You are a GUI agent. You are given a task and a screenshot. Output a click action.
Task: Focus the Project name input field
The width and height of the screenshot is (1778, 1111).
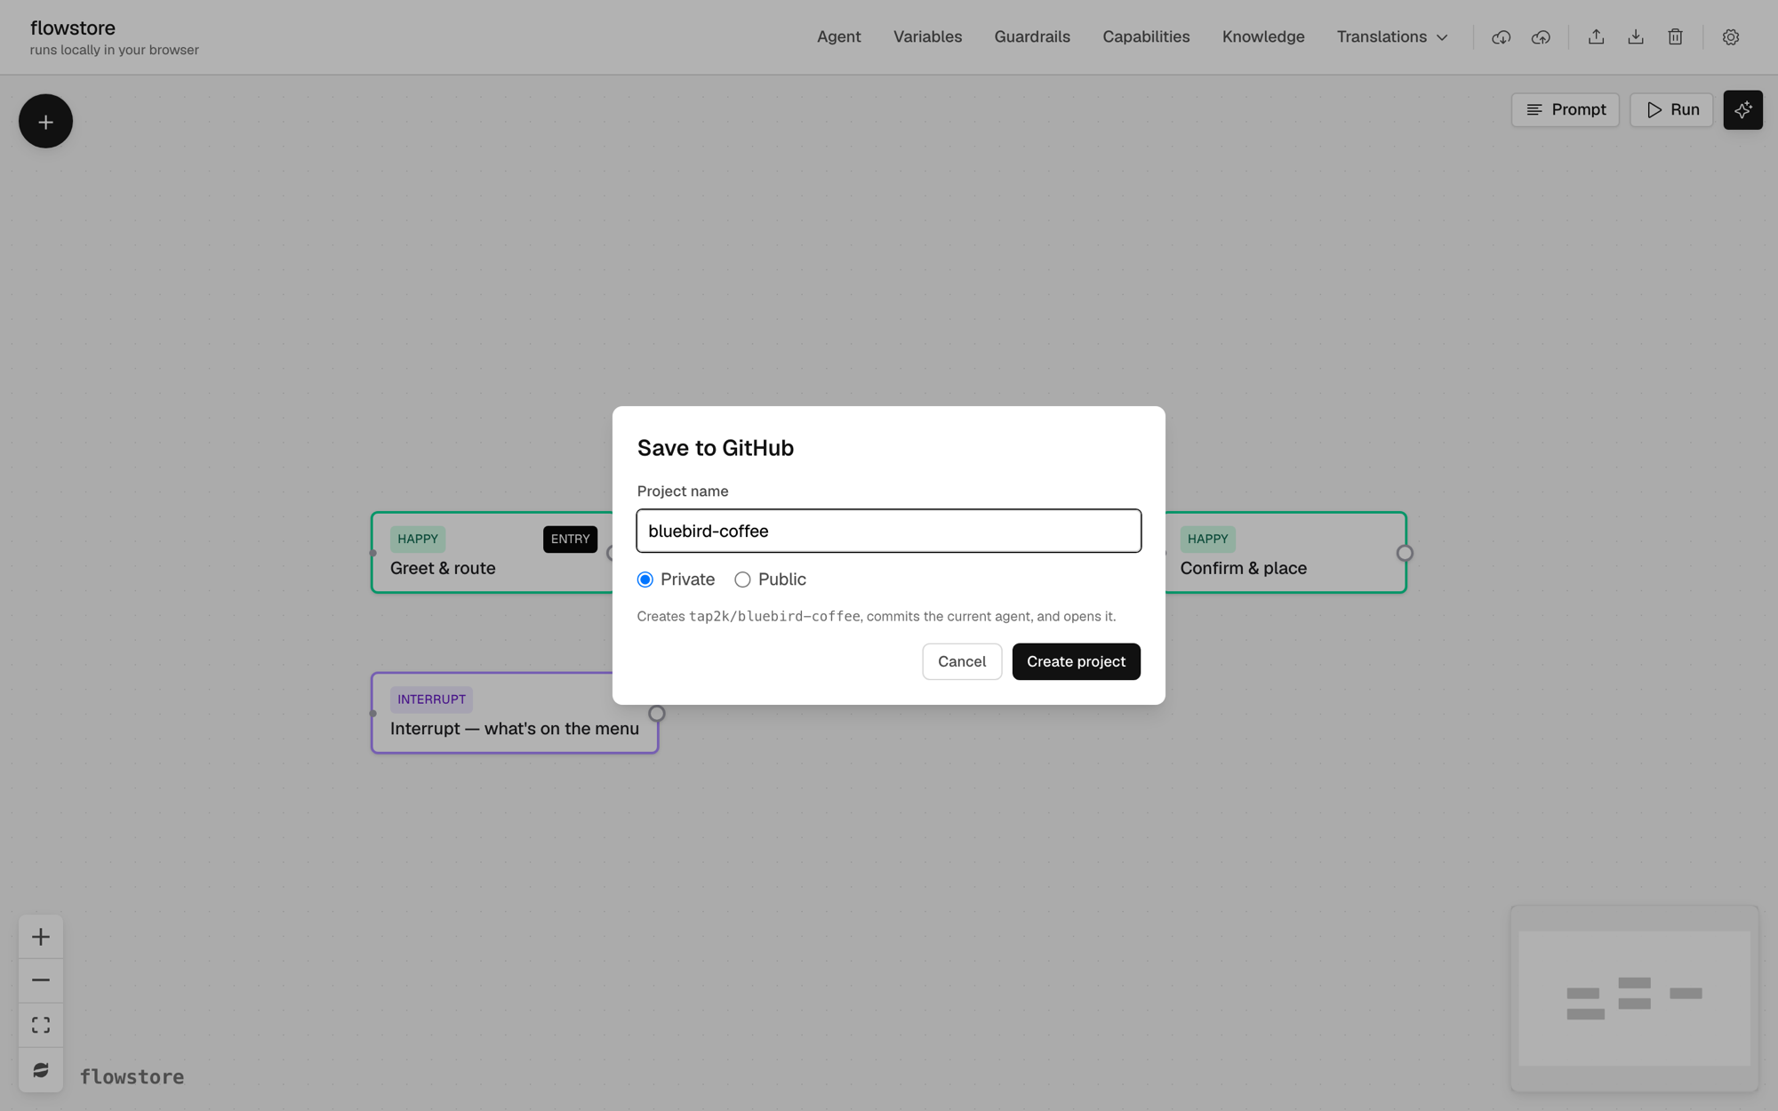[889, 531]
